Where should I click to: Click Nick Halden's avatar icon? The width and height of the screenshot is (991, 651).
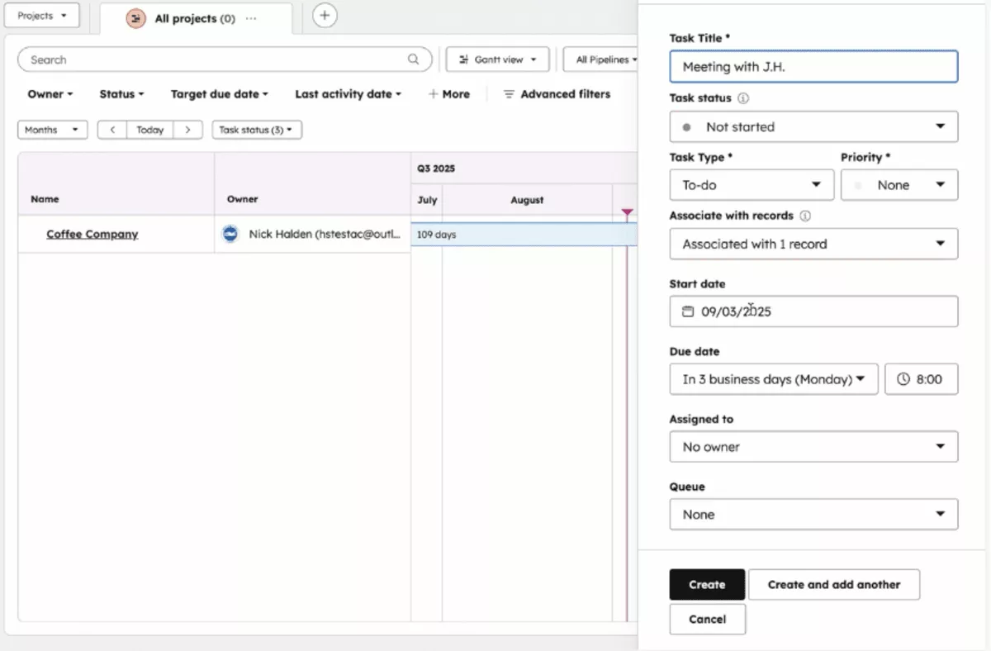coord(230,234)
